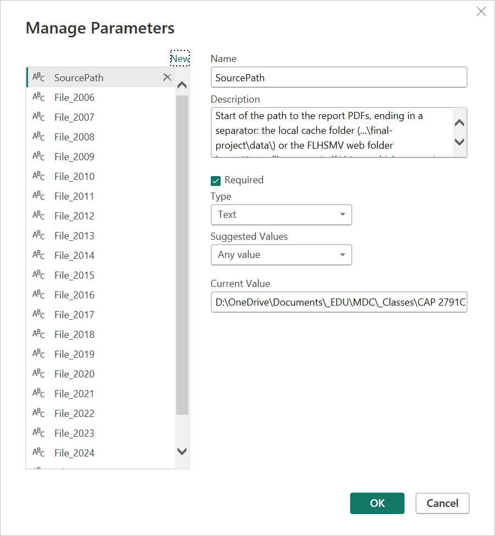495x536 pixels.
Task: Click ABC type icon beside File_2011
Action: 38,196
